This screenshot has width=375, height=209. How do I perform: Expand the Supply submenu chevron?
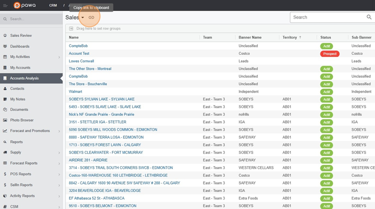[59, 152]
